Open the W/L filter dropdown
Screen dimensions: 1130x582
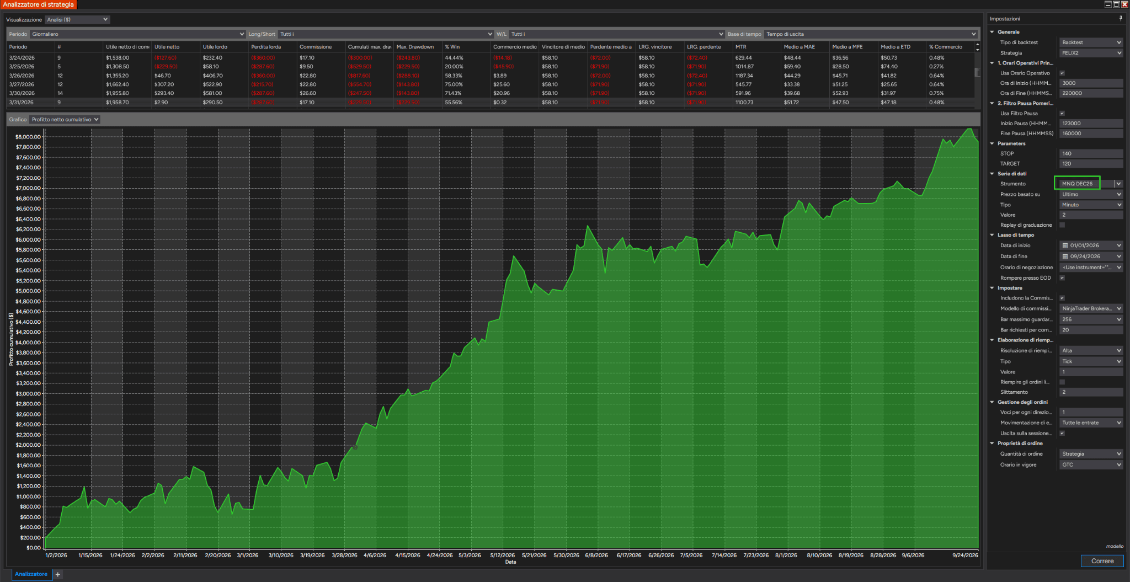coord(616,34)
